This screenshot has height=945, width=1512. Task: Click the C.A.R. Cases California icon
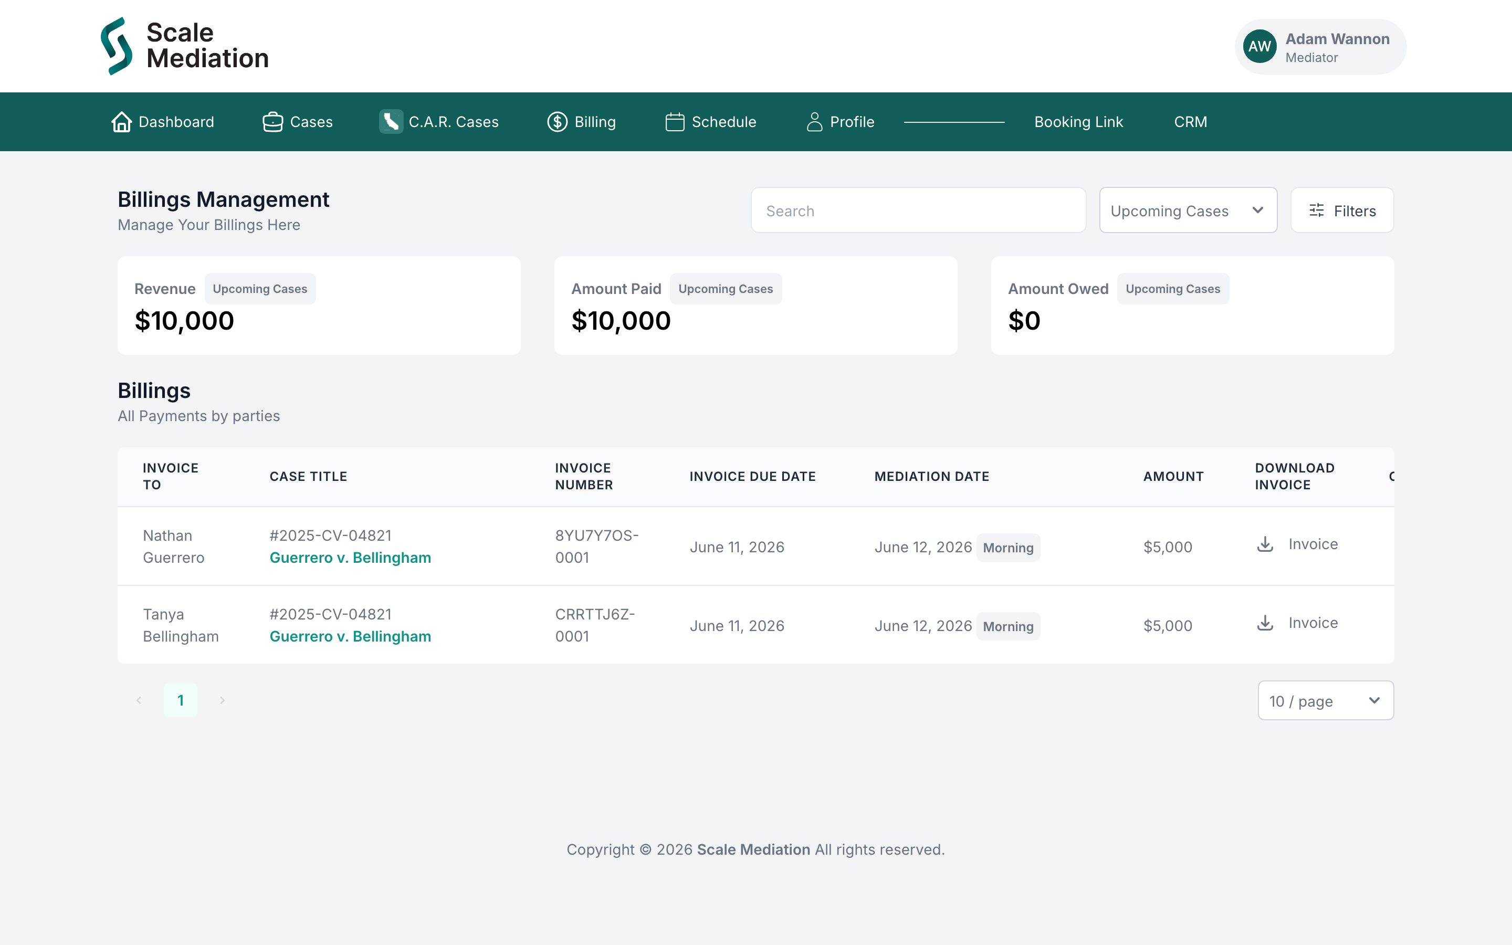pyautogui.click(x=391, y=122)
